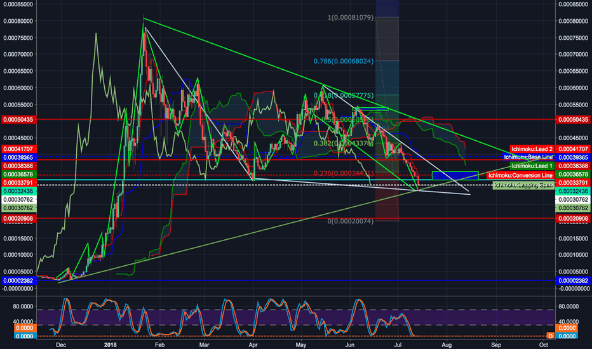
Task: Select the small green rectangle above the June candles
Action: point(370,109)
